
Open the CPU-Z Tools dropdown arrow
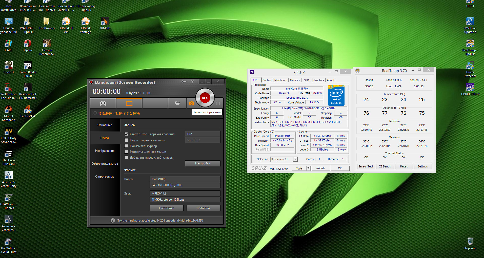(x=308, y=168)
